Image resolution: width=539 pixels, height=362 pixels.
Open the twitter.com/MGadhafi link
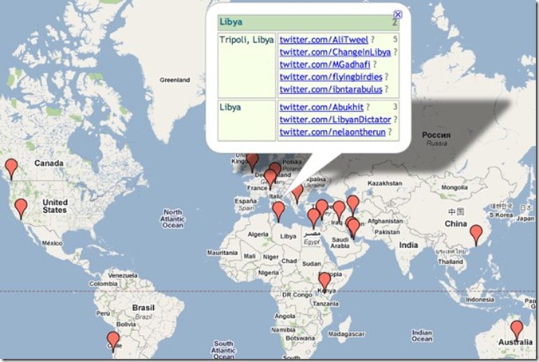click(x=325, y=65)
